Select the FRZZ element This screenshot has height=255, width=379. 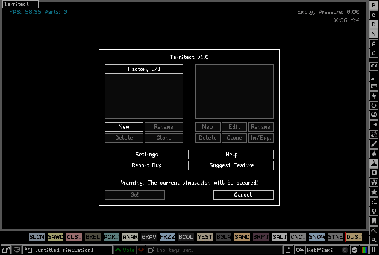tap(168, 237)
